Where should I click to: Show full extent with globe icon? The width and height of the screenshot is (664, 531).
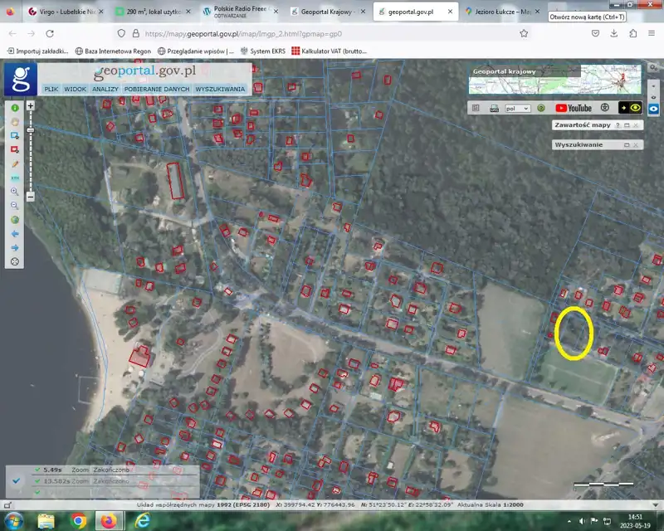point(15,220)
